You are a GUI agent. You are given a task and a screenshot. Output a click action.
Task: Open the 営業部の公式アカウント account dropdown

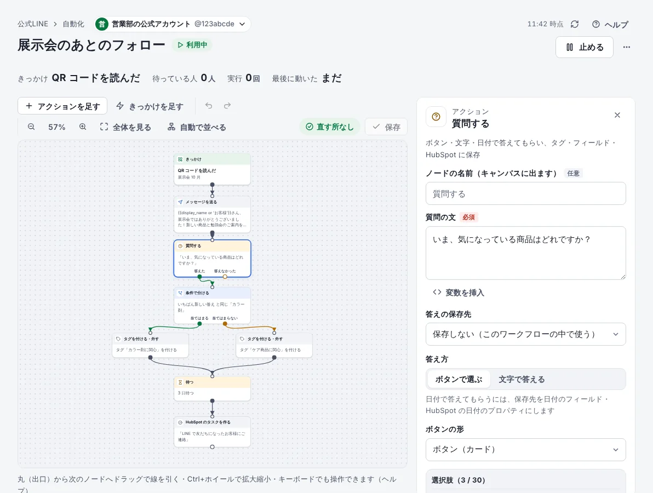[173, 24]
